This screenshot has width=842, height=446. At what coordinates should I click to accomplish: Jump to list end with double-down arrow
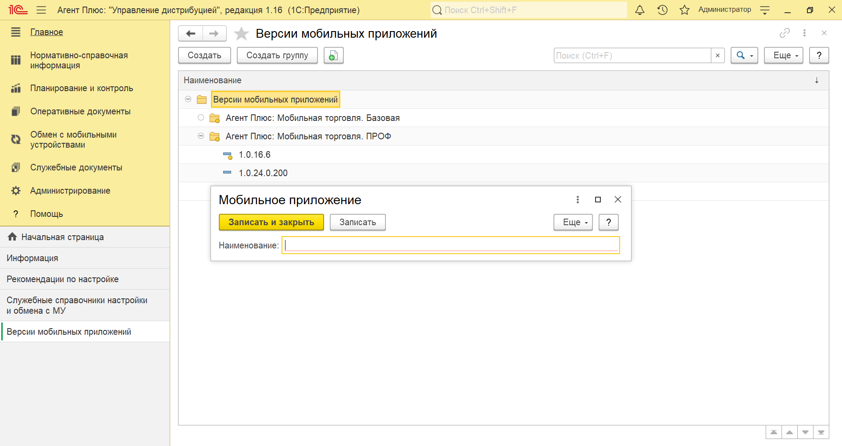(821, 432)
